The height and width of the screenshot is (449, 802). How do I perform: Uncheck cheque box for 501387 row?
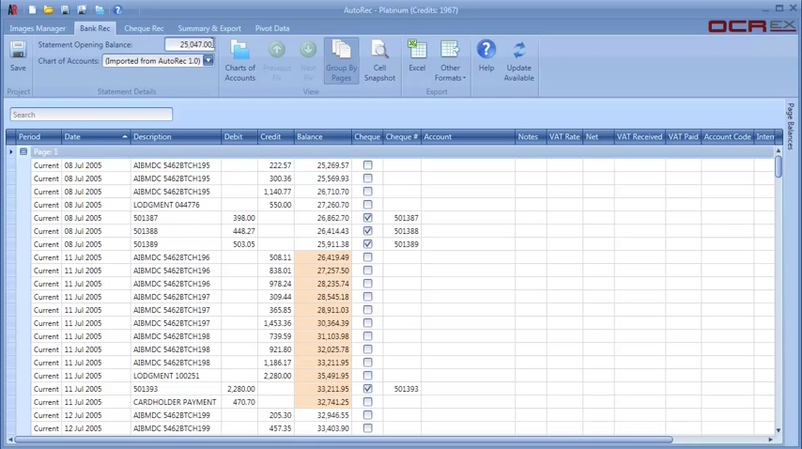368,218
